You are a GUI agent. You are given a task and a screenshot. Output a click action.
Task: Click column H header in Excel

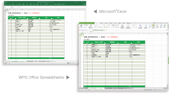tap(68, 9)
